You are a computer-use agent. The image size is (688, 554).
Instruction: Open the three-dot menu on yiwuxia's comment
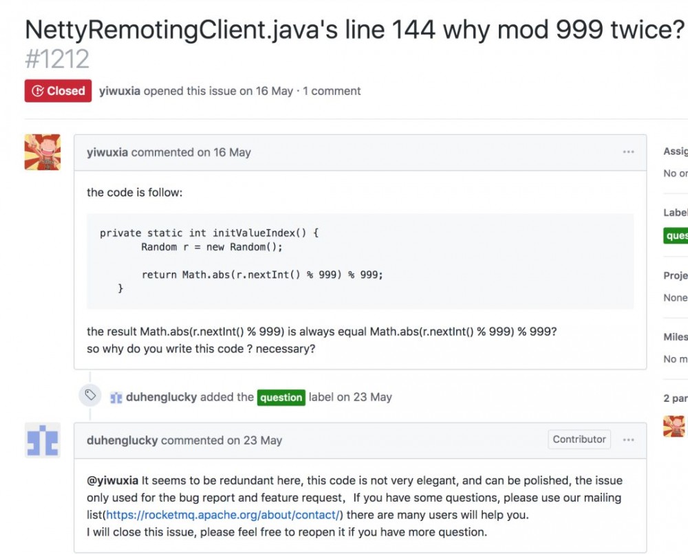pos(628,152)
